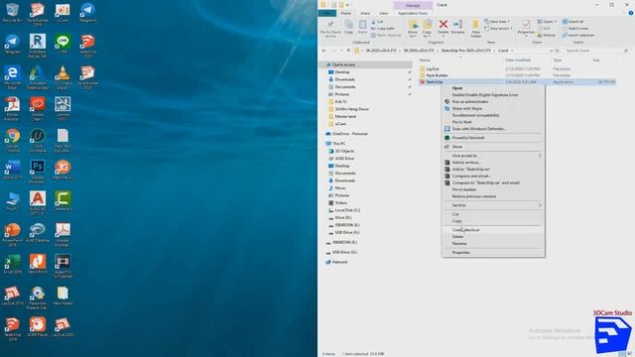Choose Run as administrator in context menu
635x357 pixels.
tap(493, 101)
